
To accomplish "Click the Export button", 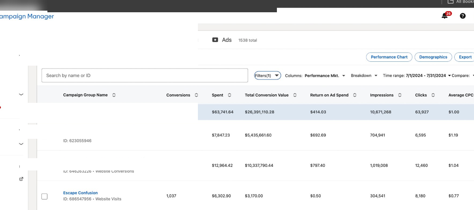I will pyautogui.click(x=465, y=57).
